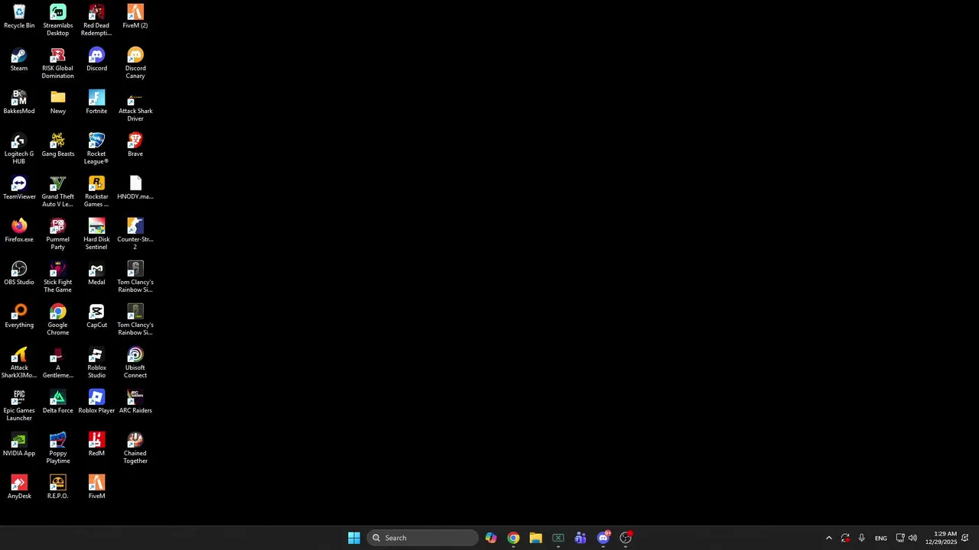
Task: Click the Rockstar Games Launcher shortcut
Action: coord(96,192)
